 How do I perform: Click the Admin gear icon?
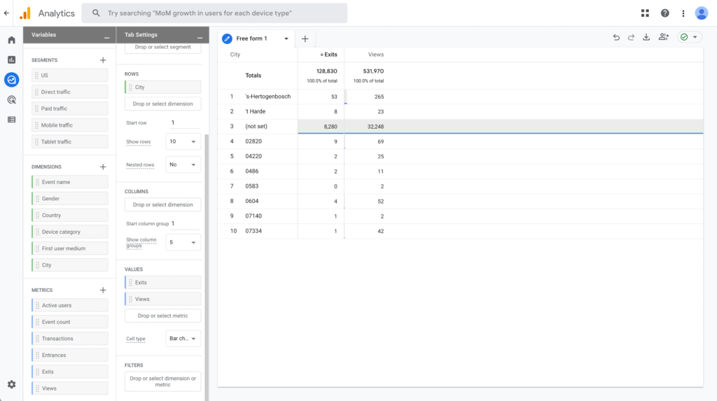(x=11, y=384)
